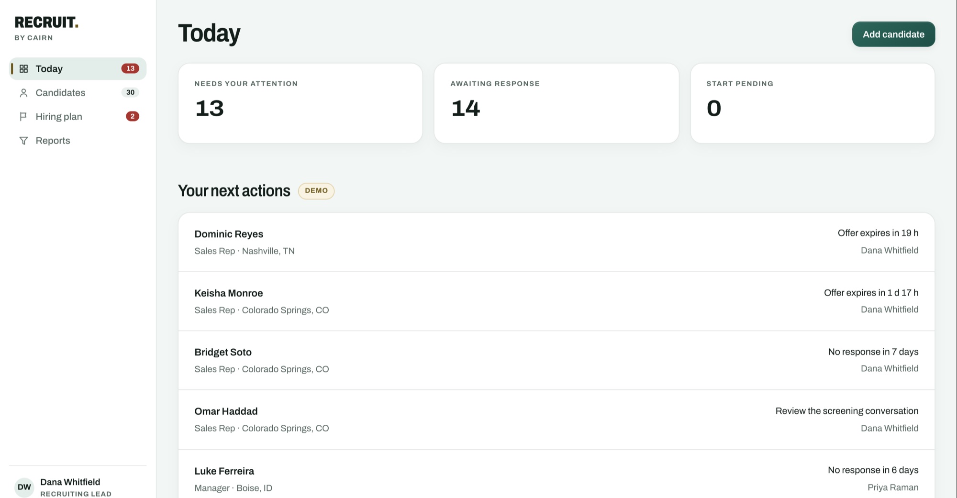
Task: Click the Hiring plan flag icon
Action: click(23, 117)
